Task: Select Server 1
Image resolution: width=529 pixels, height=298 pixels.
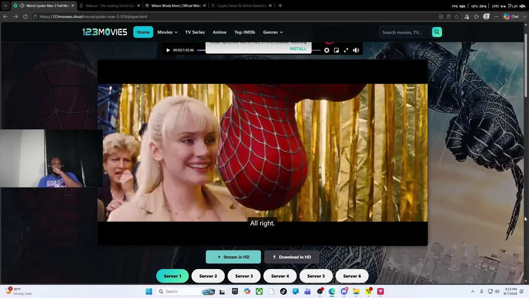Action: (172, 276)
